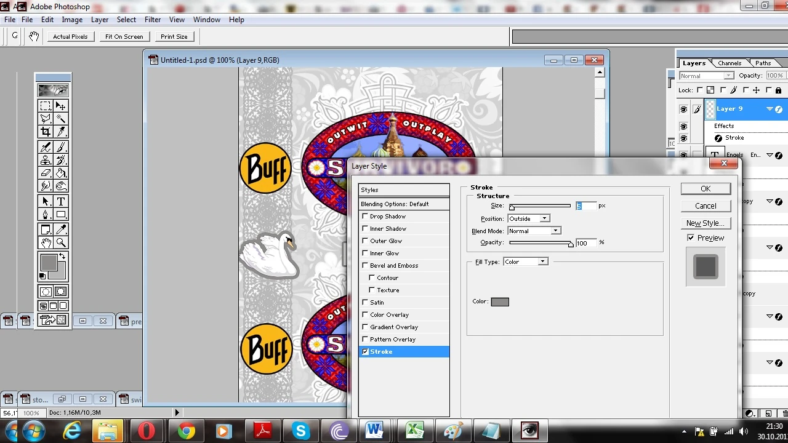The image size is (788, 443).
Task: Click Jump to ImageReady button
Action: point(53,320)
